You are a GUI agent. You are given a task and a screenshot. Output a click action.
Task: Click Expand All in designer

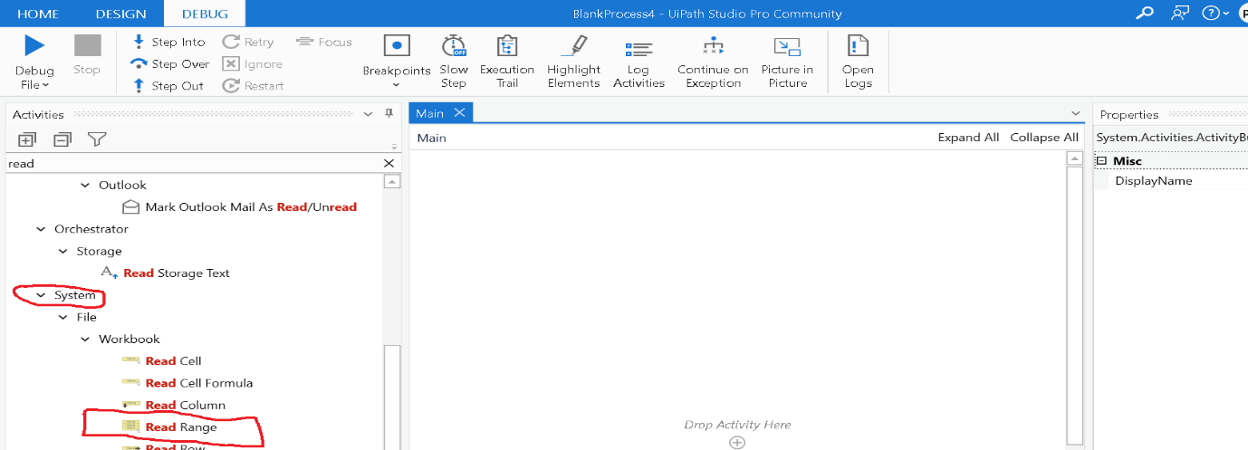pyautogui.click(x=968, y=138)
